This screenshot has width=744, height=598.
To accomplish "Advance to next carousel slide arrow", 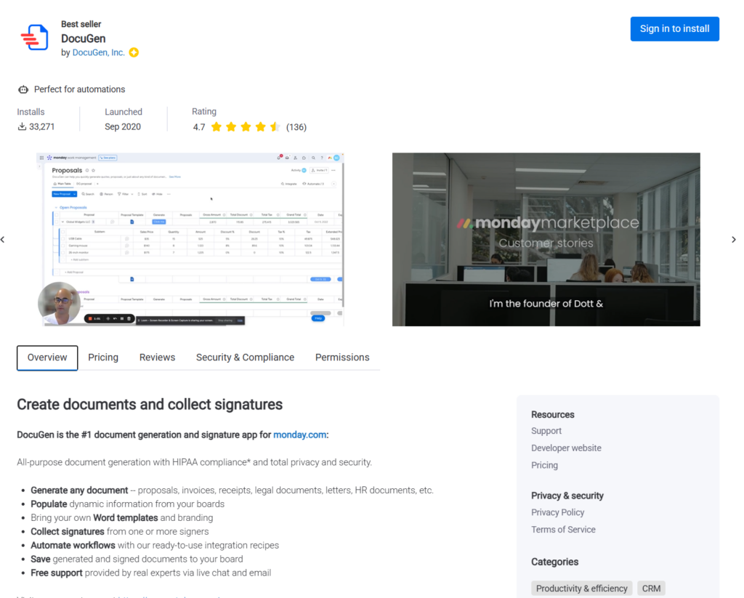I will pyautogui.click(x=733, y=240).
